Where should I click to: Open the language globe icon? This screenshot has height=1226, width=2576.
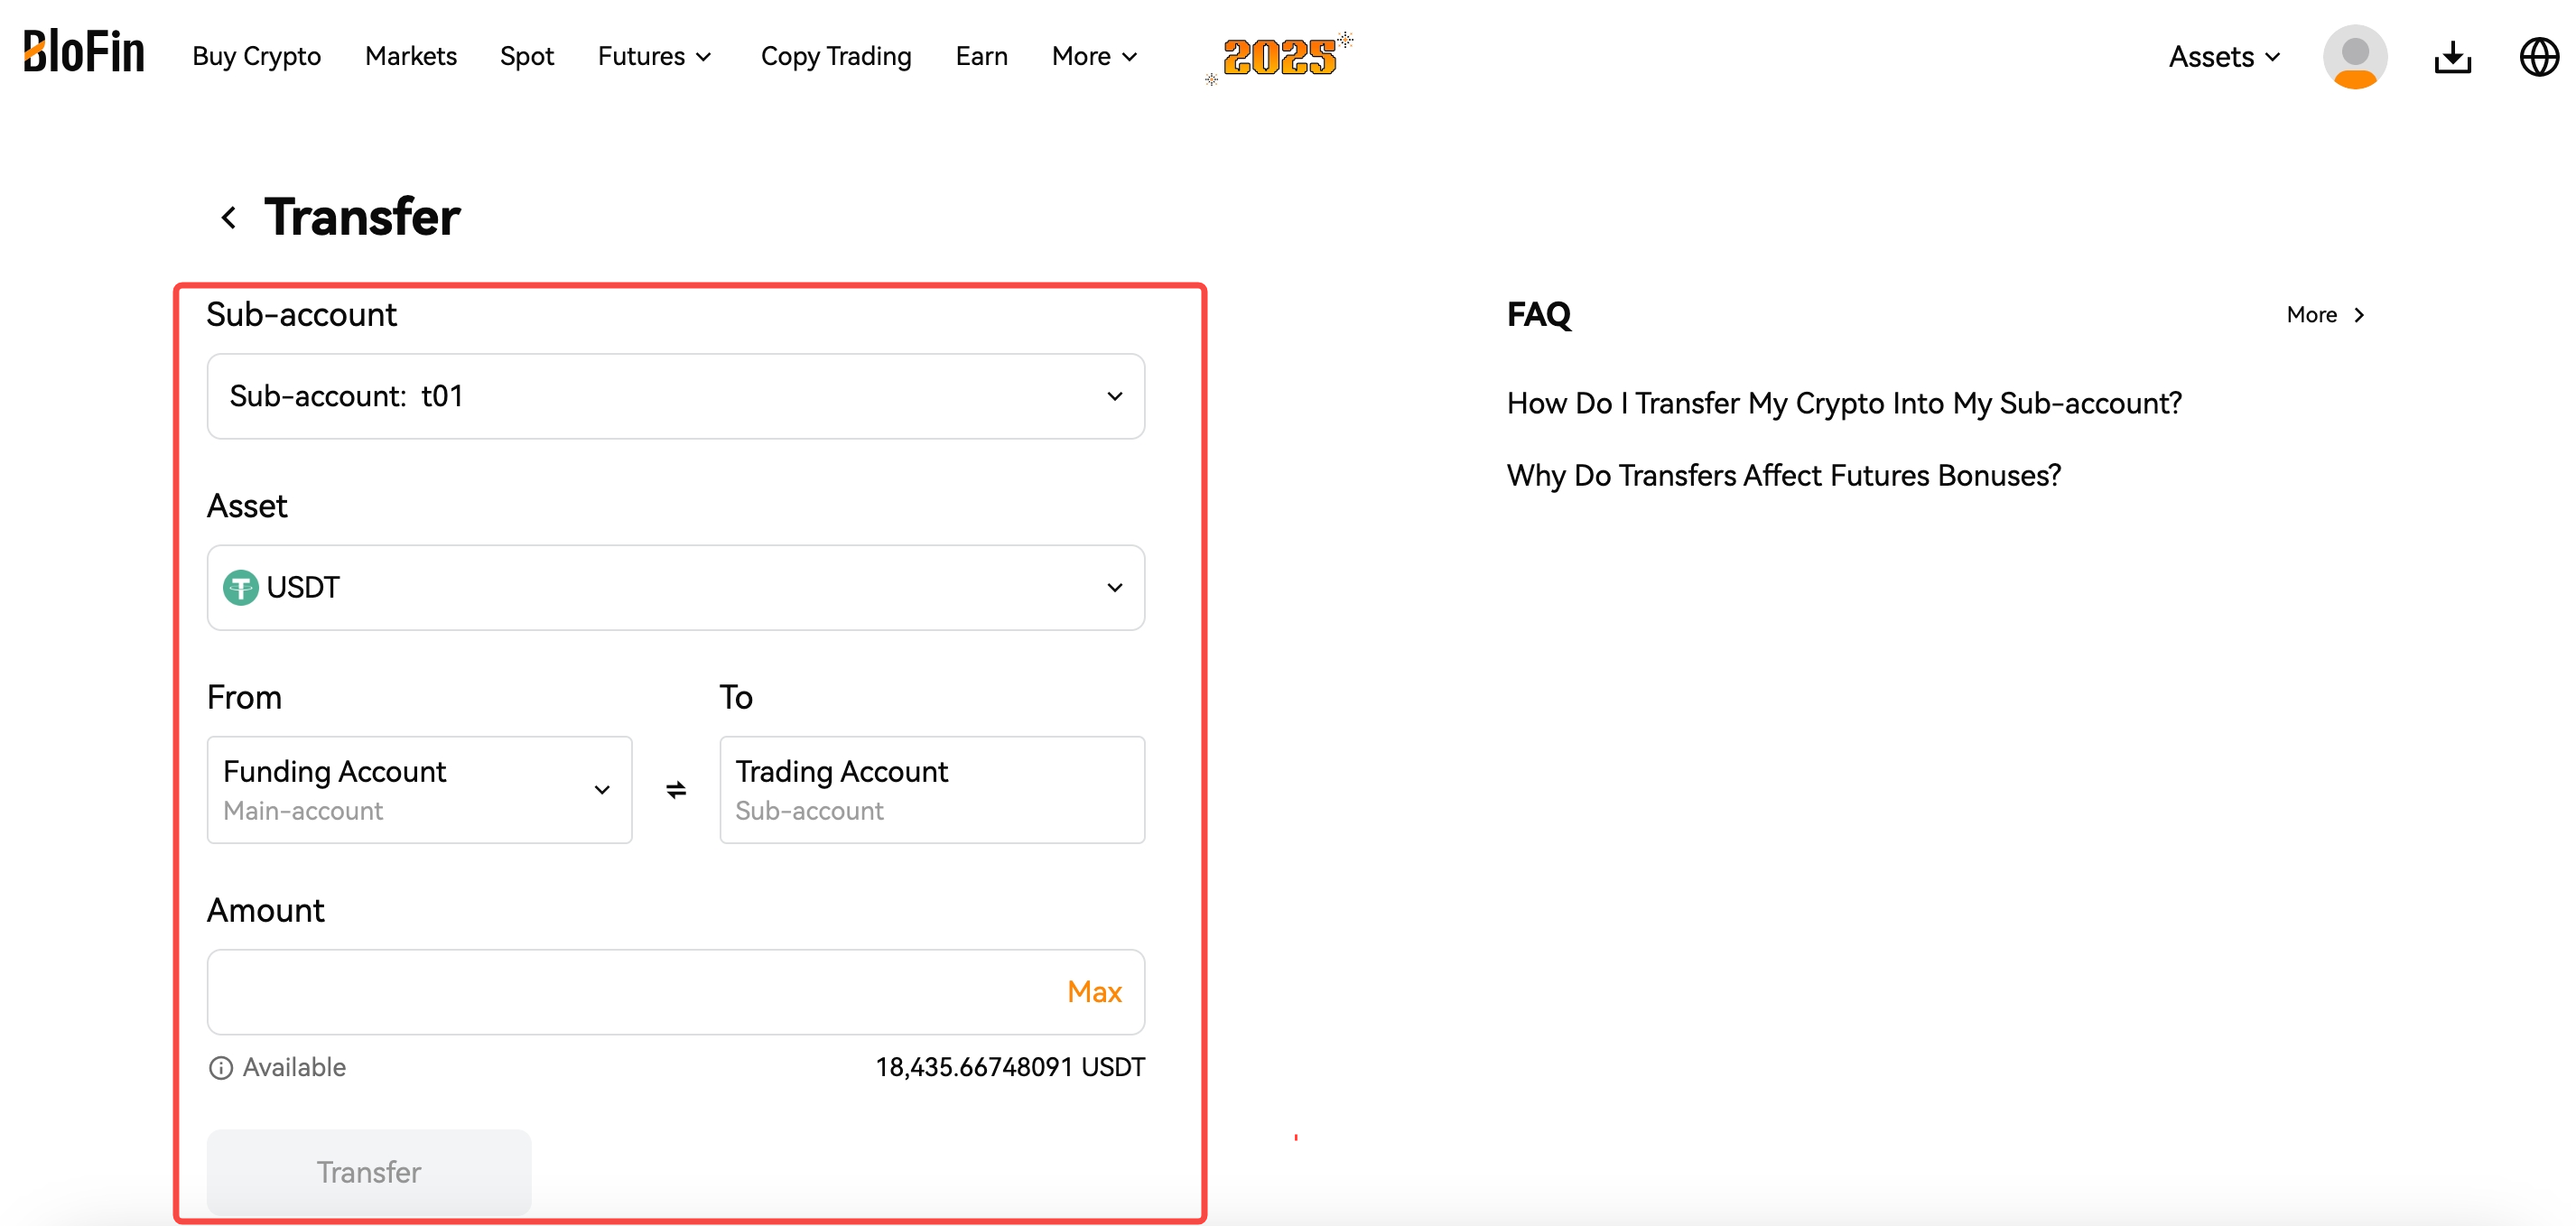pos(2538,57)
